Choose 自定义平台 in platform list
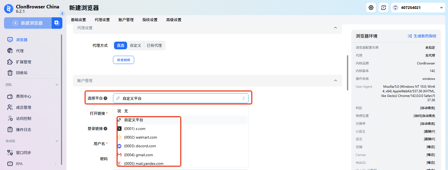Image resolution: width=448 pixels, height=170 pixels. coord(181,120)
